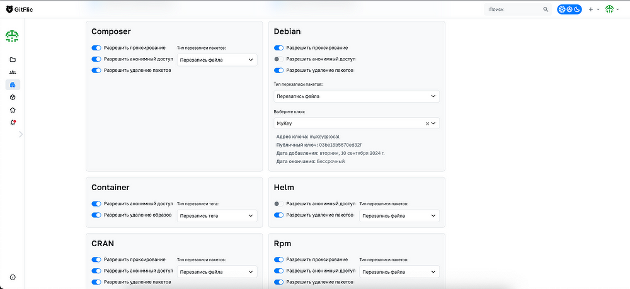Click the GitFlic logo

[x=20, y=9]
